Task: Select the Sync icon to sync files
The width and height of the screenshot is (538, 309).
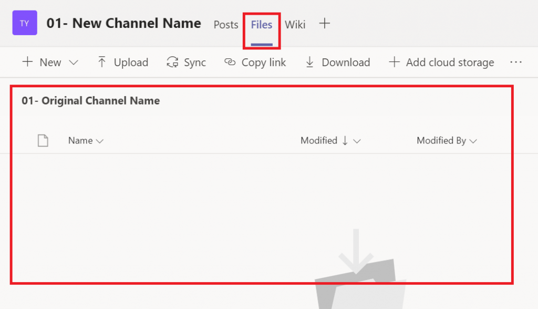Action: point(173,62)
